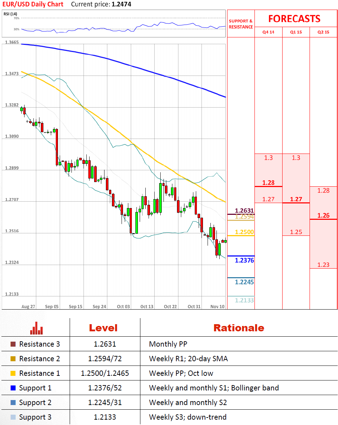Select the 'Resistance 3' row label
The image size is (338, 425).
click(x=39, y=344)
